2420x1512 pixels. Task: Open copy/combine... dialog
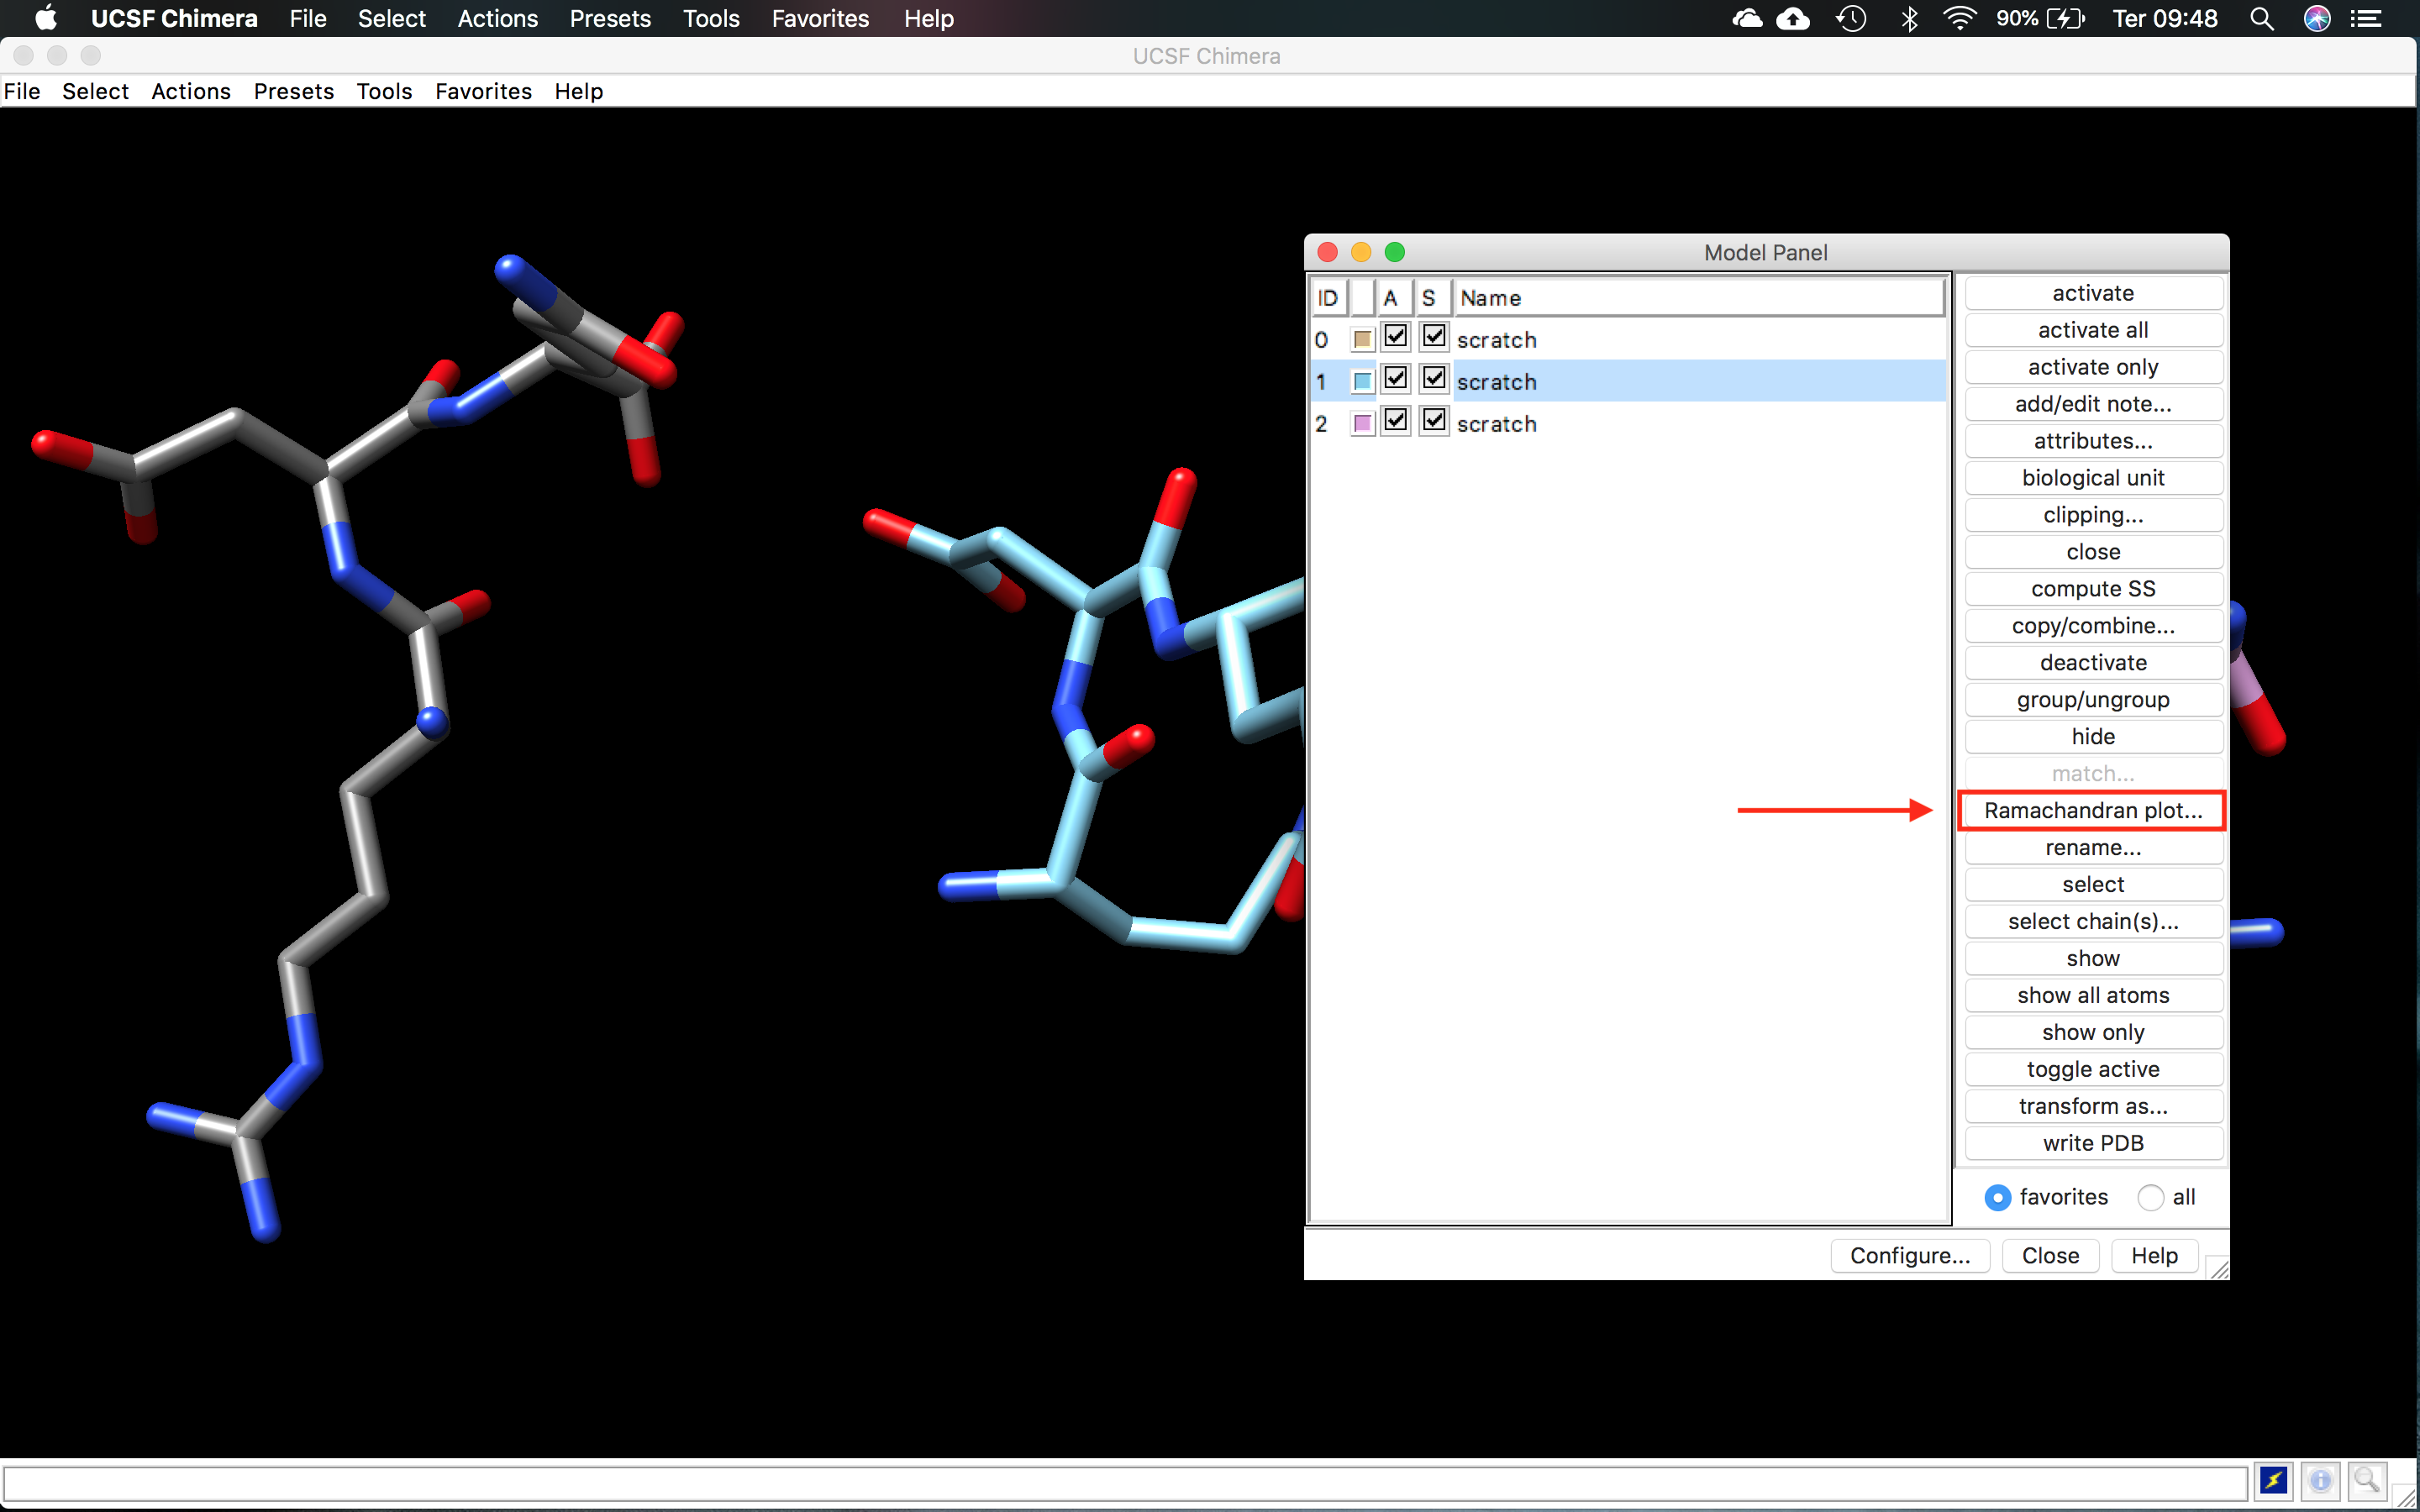point(2093,626)
